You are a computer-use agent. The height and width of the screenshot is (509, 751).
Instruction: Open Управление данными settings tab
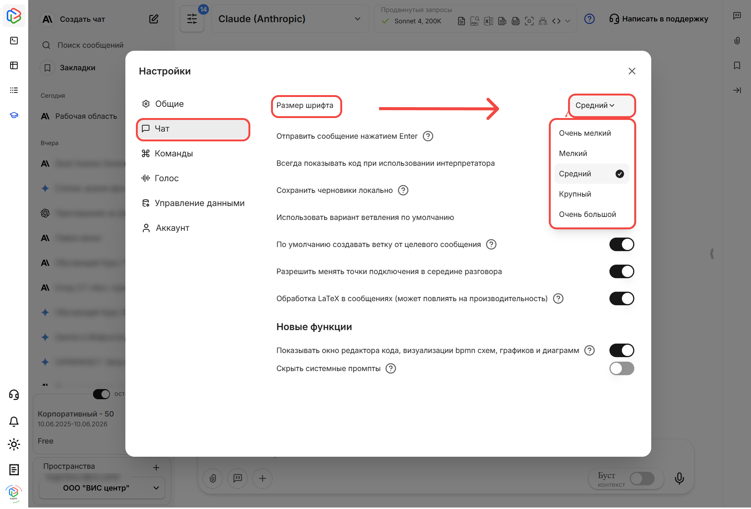coord(193,203)
